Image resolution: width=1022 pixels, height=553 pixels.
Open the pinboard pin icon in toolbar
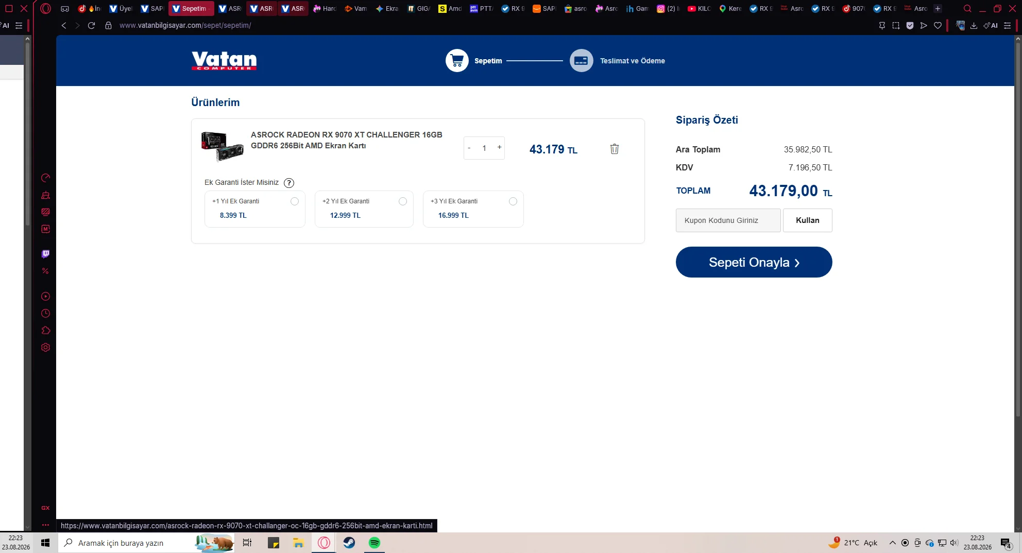[x=882, y=25]
